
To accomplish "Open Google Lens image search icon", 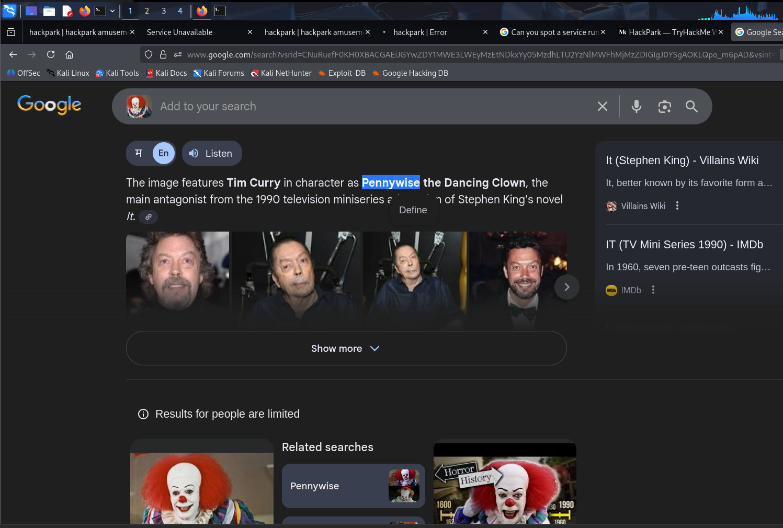I will pos(664,107).
